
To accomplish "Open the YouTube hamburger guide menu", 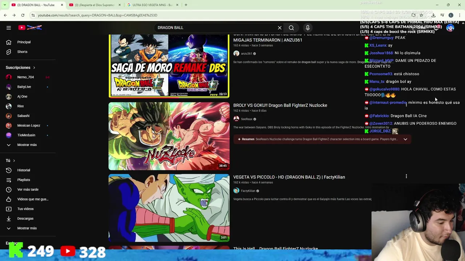I will 9,28.
